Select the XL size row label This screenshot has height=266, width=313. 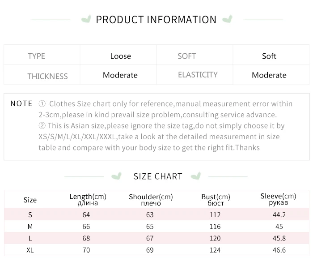30,250
